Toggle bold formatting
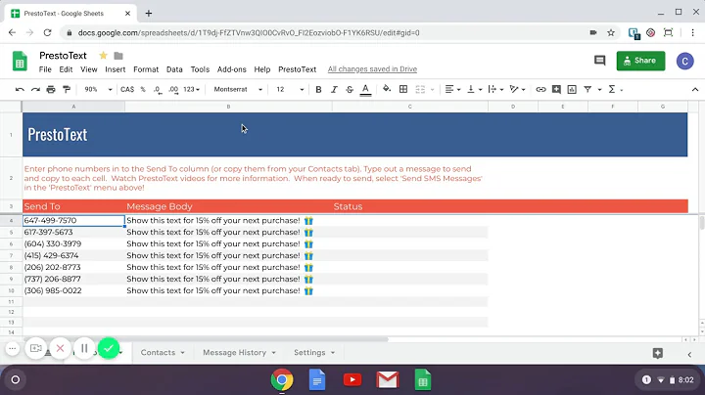Viewport: 705px width, 395px height. pos(318,89)
